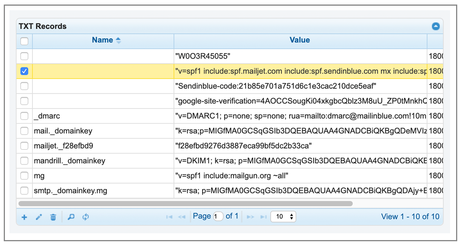
Task: Click the delete trash icon
Action: pos(53,217)
